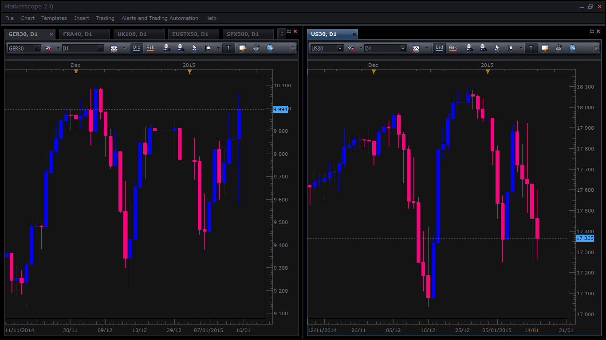Click the eye refresh icon in US30 toolbar
This screenshot has height=340, width=606.
click(x=559, y=48)
